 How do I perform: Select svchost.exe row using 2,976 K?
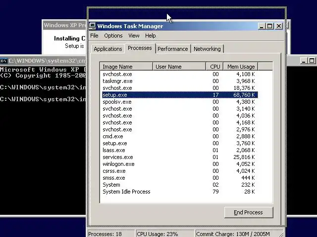(180, 129)
